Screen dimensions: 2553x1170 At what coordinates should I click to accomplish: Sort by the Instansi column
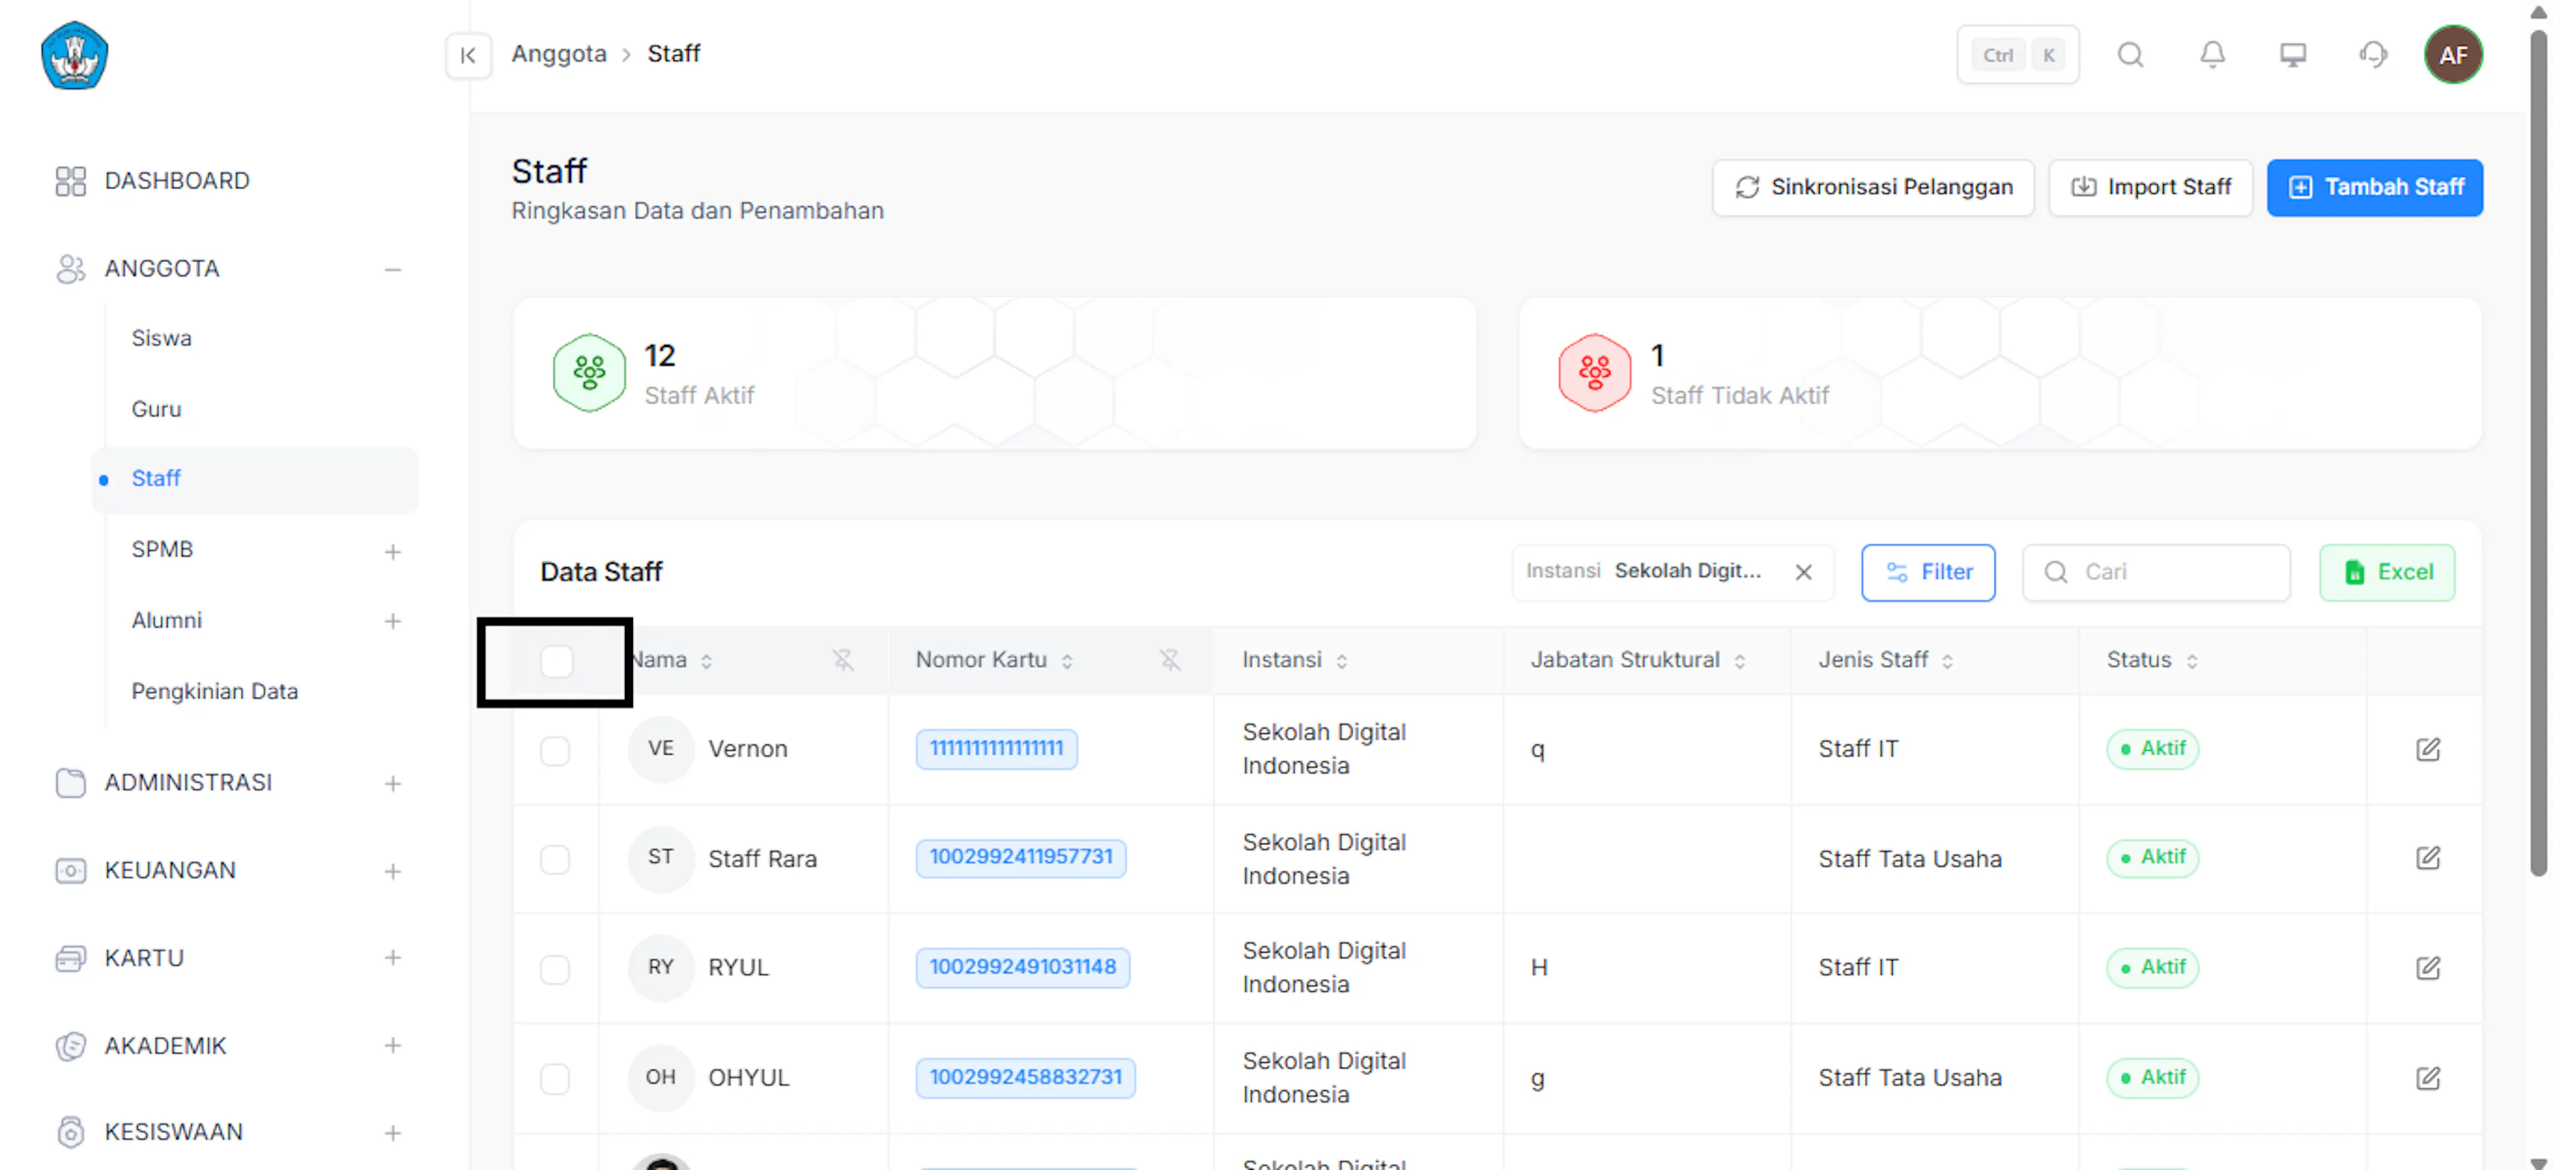coord(1341,661)
